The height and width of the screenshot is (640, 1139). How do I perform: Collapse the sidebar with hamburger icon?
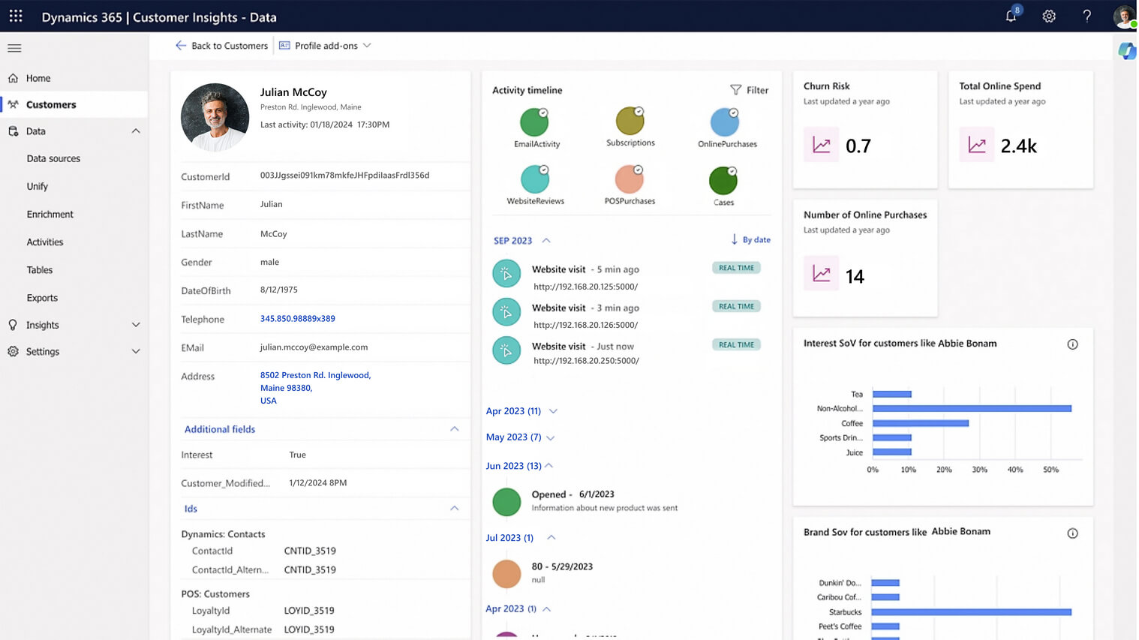click(x=14, y=48)
